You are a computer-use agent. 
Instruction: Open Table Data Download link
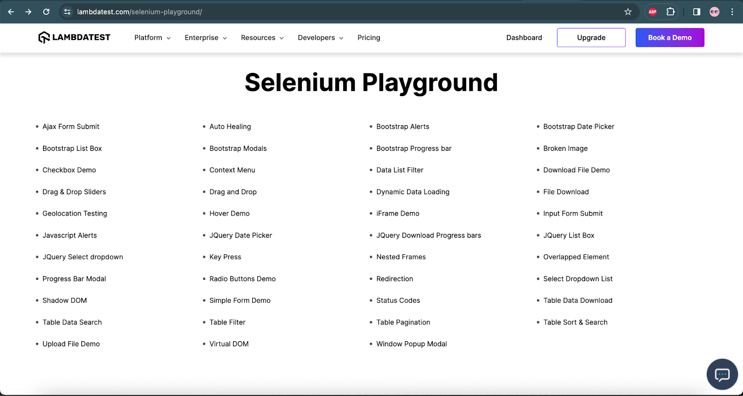click(578, 300)
